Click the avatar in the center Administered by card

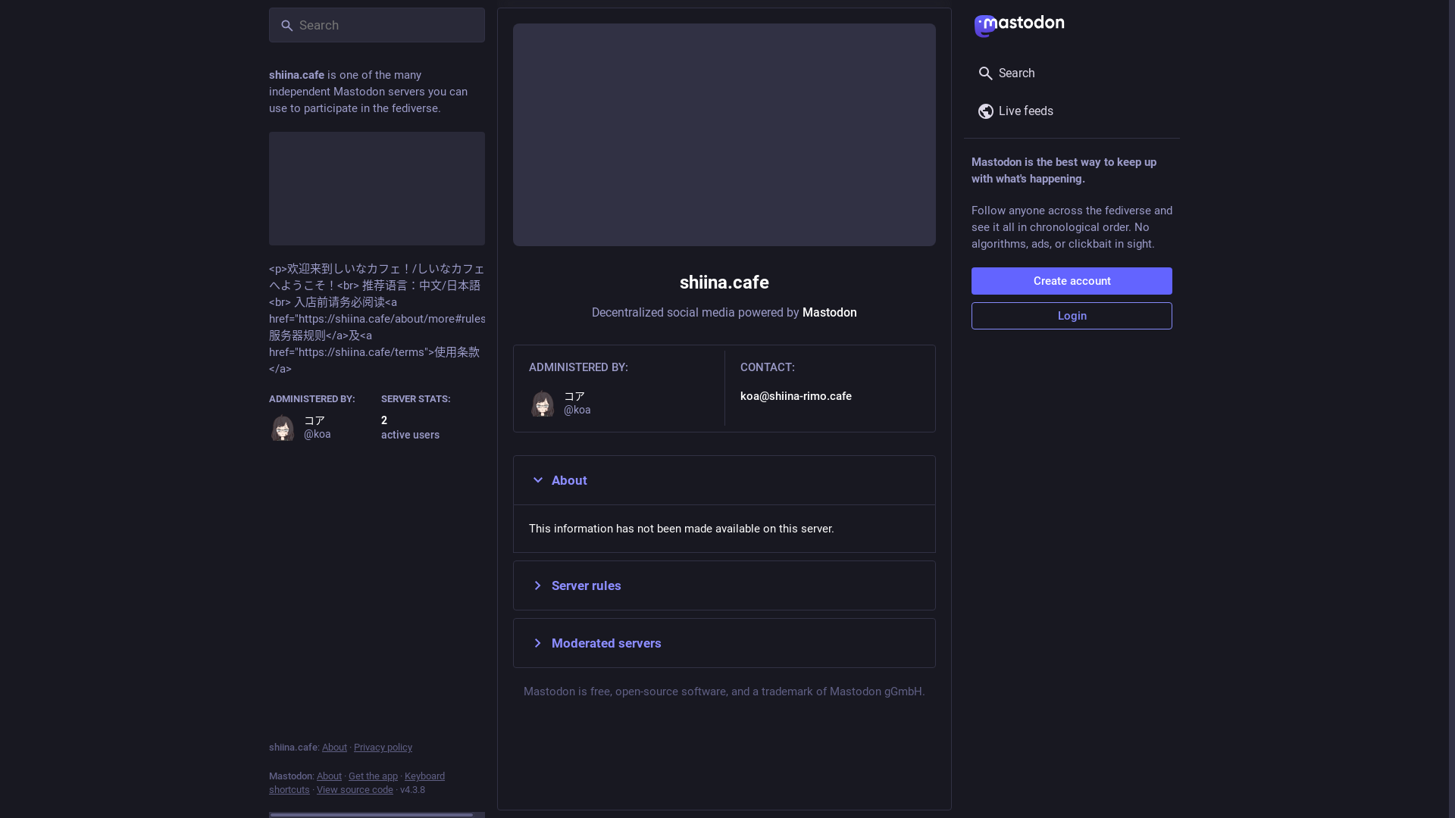(x=543, y=403)
